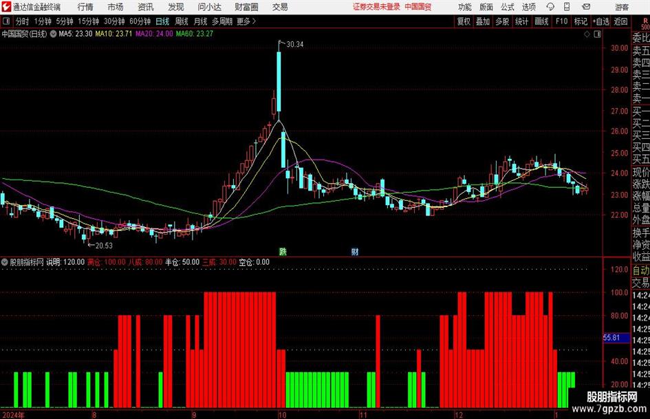Open the 功能 menu
650x419 pixels.
pyautogui.click(x=465, y=7)
